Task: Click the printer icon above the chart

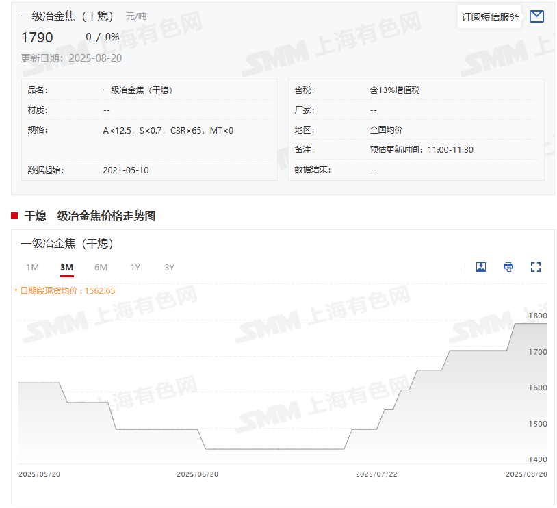Action: [x=508, y=267]
